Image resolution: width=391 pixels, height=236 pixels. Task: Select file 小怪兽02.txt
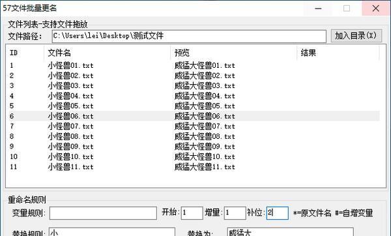[x=70, y=76]
